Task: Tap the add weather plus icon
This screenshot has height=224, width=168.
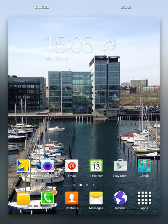Action: [104, 47]
